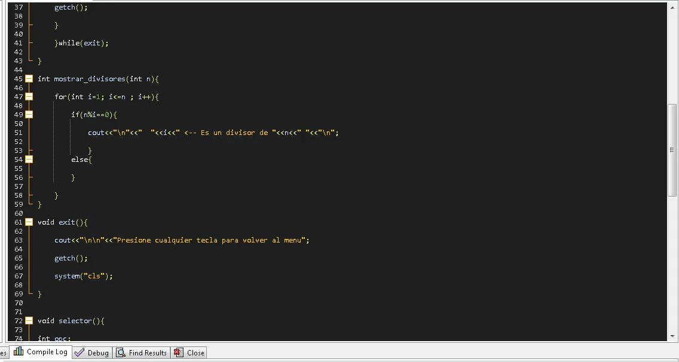Click the Close tab in bottom panel
Screen dimensions: 679x362
point(189,353)
